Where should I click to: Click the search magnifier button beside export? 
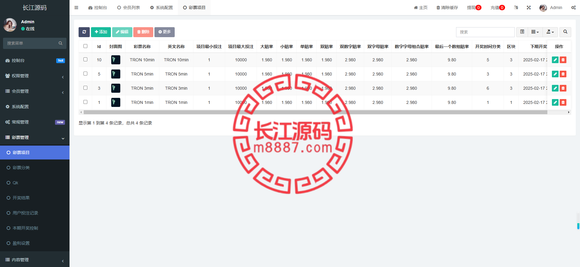pos(565,32)
